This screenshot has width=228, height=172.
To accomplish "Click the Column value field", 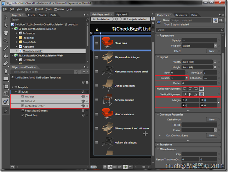I will pyautogui.click(x=177, y=77).
